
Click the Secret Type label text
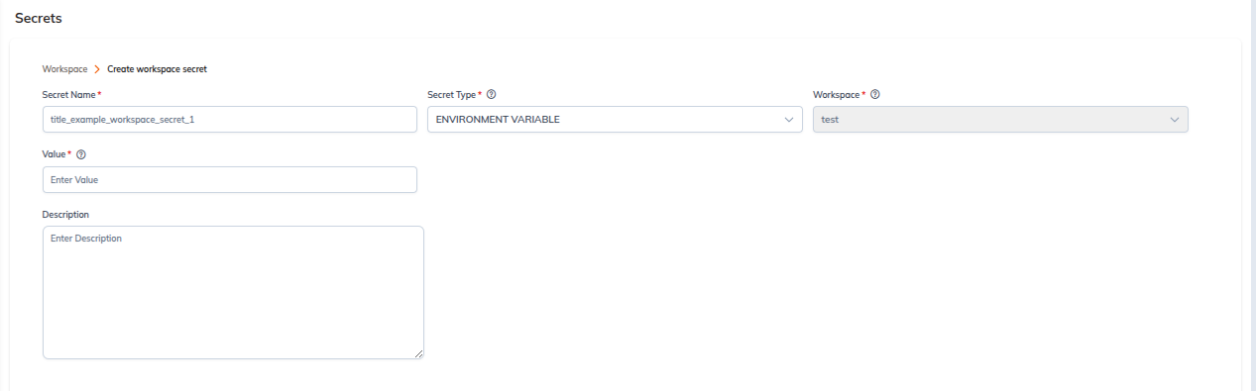[451, 95]
